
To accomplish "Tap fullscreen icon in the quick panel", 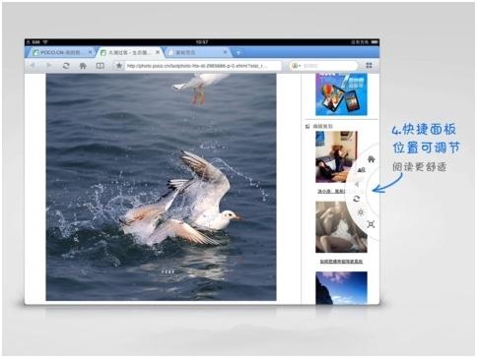I will pyautogui.click(x=371, y=224).
